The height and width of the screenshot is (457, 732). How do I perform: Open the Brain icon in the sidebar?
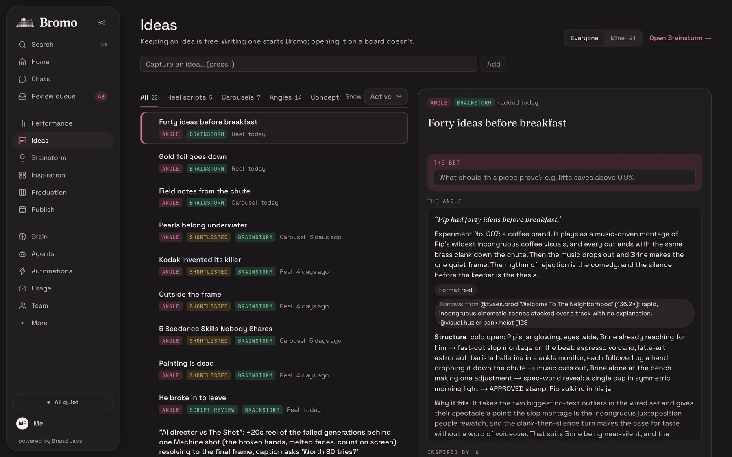22,236
